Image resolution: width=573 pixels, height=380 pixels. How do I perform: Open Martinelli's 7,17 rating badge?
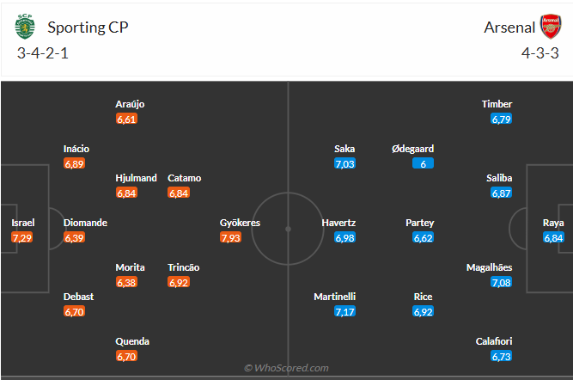[344, 311]
